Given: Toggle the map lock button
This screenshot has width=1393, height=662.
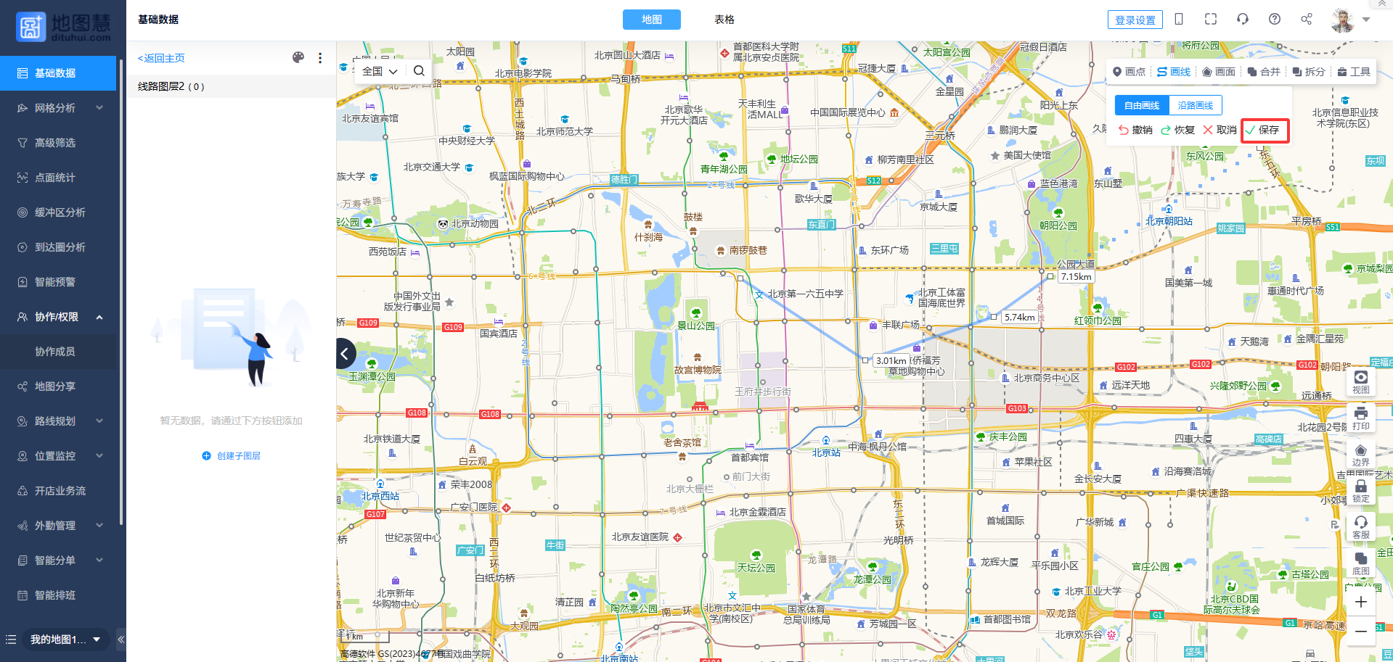Looking at the screenshot, I should click(1360, 490).
